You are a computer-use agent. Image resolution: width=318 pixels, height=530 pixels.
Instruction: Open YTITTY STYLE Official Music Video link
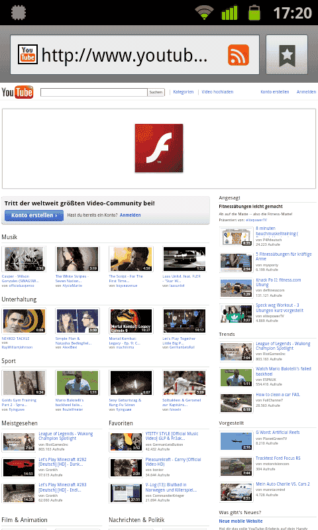click(x=172, y=436)
